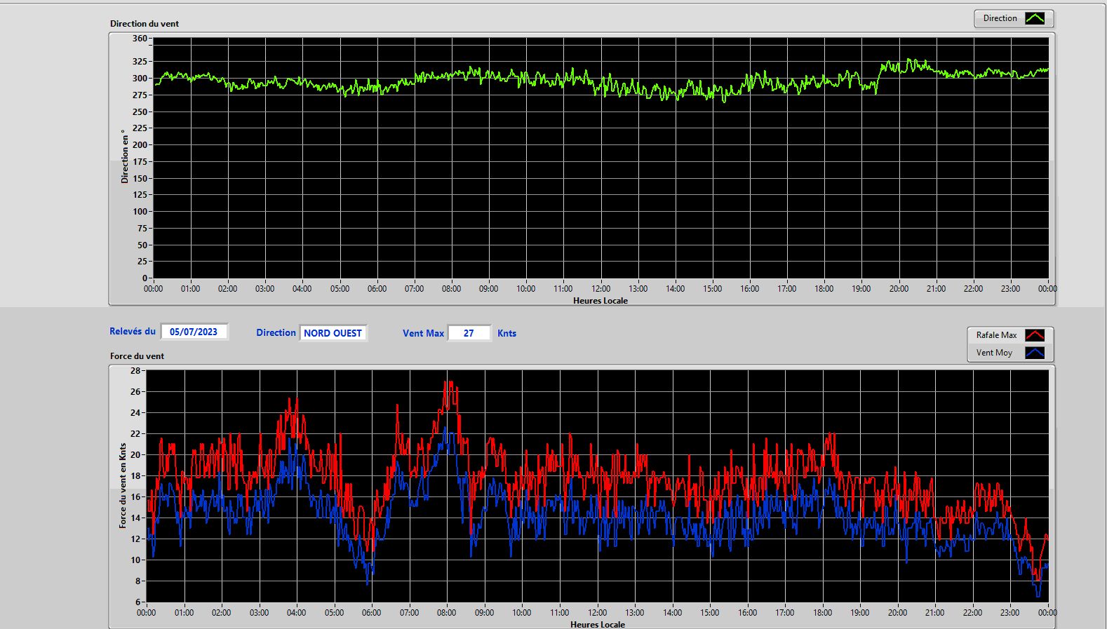Click the Direction du vent chart title
Image resolution: width=1107 pixels, height=629 pixels.
145,23
